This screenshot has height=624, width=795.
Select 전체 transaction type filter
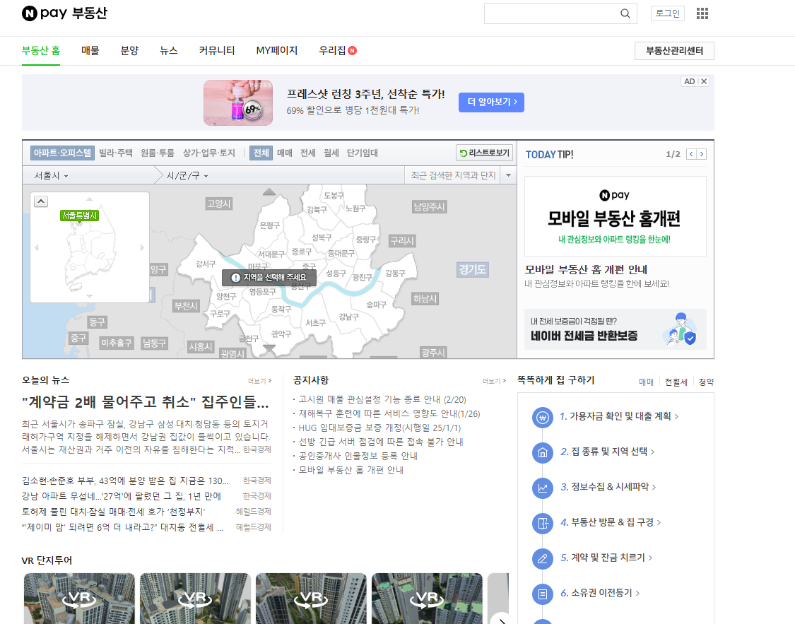[261, 153]
